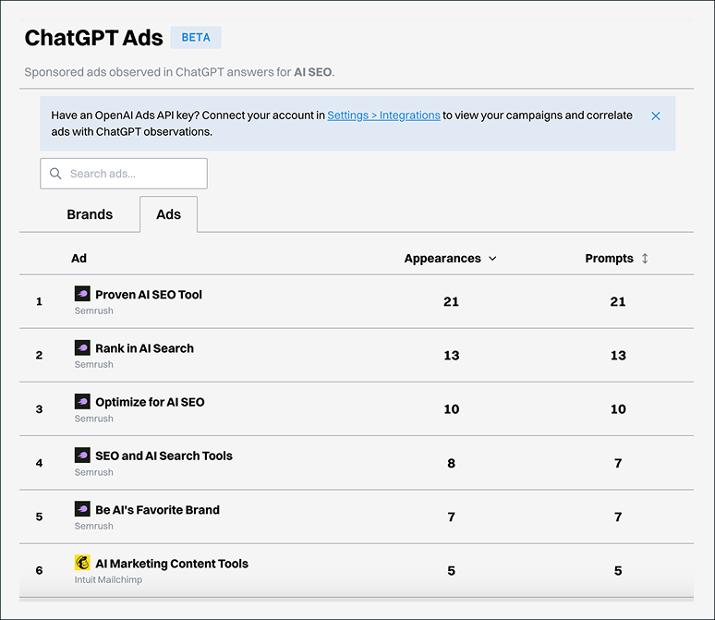Click prompts value 13 for Rank in AI Search
The height and width of the screenshot is (620, 715).
pos(618,356)
